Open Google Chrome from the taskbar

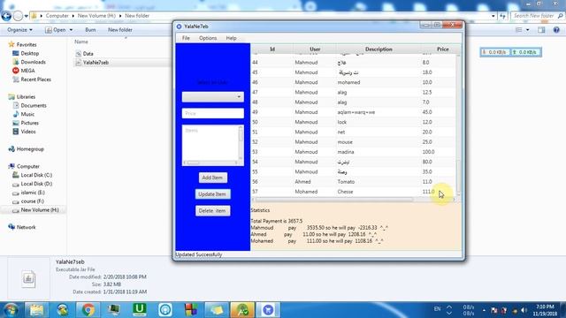pyautogui.click(x=88, y=310)
